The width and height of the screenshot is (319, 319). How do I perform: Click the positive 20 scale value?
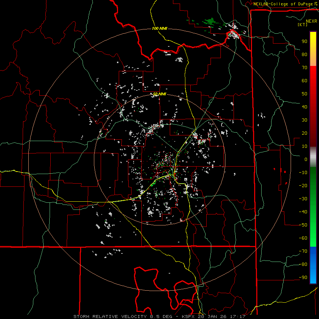(304, 133)
